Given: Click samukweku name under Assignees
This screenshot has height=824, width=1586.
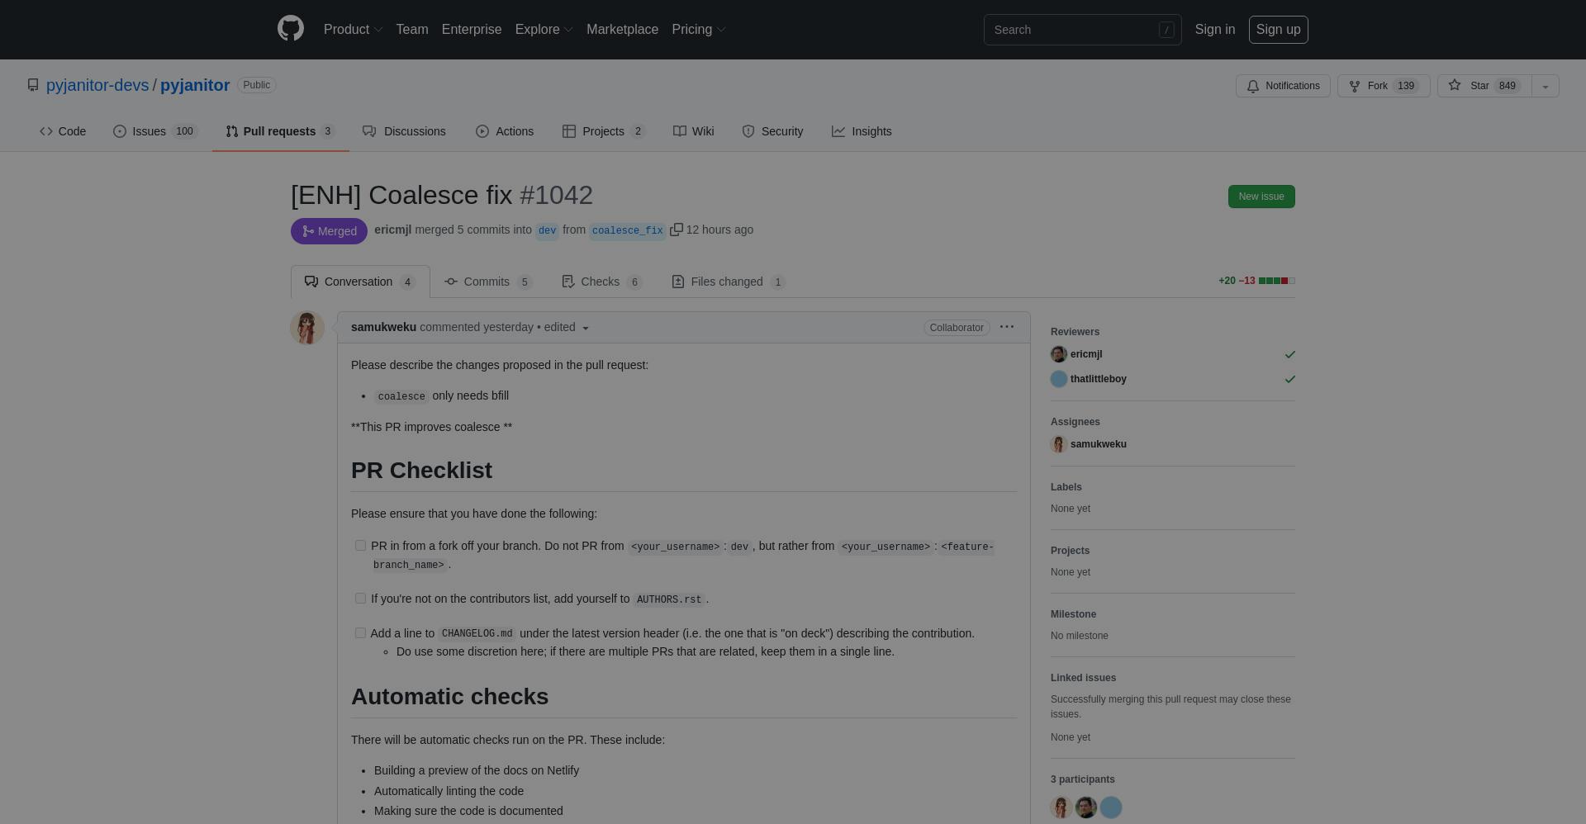Looking at the screenshot, I should pyautogui.click(x=1099, y=444).
